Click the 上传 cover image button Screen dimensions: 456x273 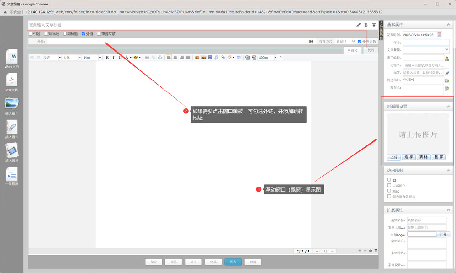(393, 157)
